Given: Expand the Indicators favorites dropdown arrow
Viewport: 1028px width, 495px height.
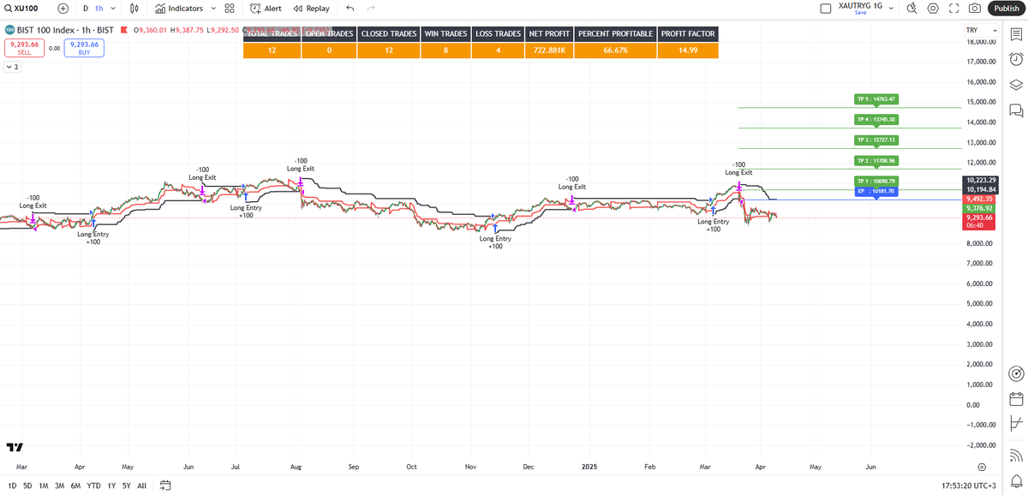Looking at the screenshot, I should point(212,8).
